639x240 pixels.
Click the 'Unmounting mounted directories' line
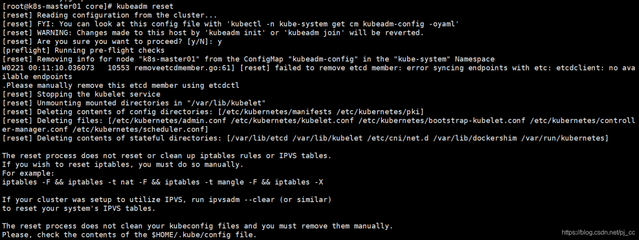click(x=134, y=103)
